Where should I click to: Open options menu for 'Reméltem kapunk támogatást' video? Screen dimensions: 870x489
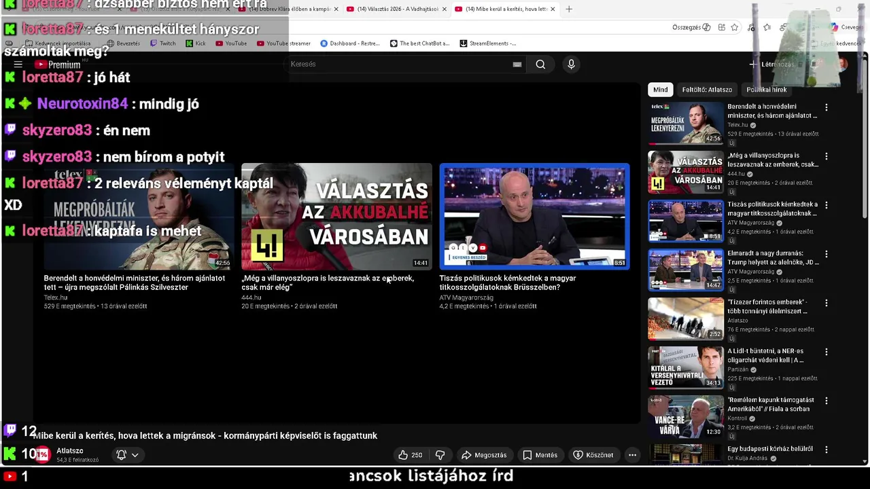(826, 401)
